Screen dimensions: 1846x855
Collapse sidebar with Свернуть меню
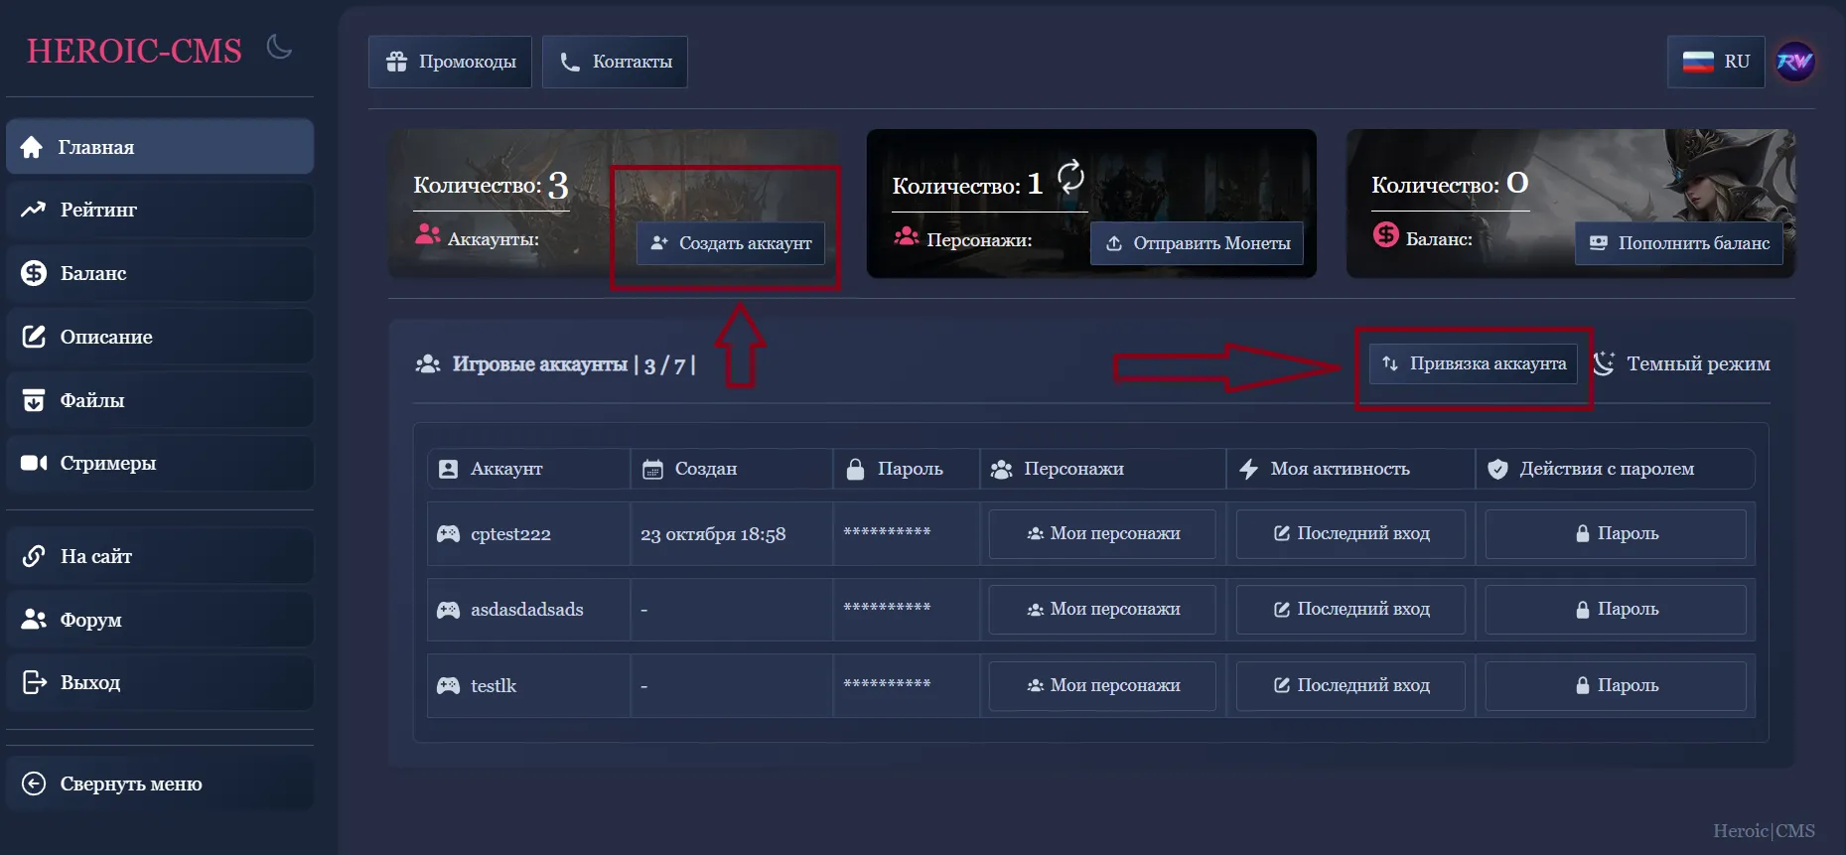click(x=129, y=784)
